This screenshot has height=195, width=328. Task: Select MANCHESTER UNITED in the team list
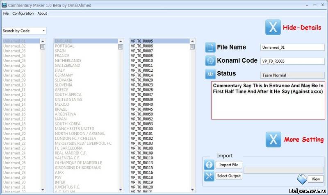coord(86,129)
